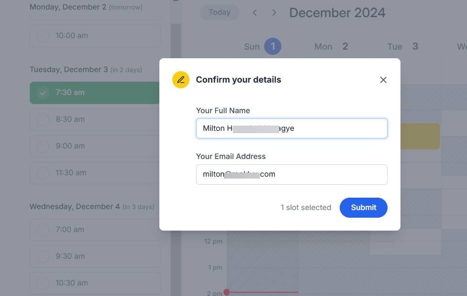Close the Confirm your details dialog

(383, 80)
